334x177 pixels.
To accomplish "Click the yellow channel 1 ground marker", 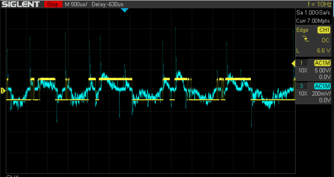I will tap(3, 90).
